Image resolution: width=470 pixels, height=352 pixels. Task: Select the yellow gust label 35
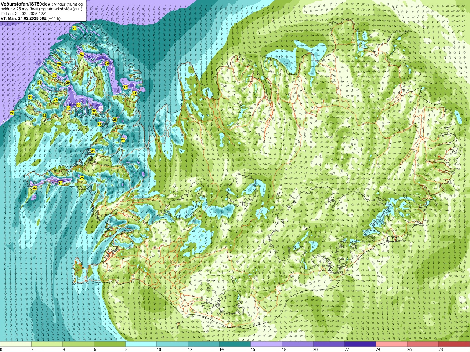coord(40,82)
